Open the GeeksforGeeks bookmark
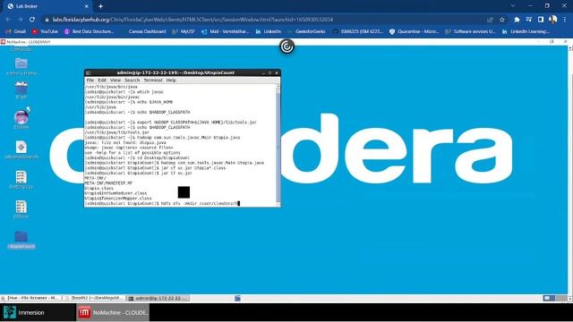 tap(306, 31)
